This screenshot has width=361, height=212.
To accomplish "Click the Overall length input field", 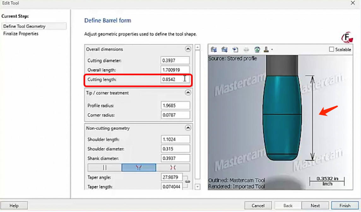I will click(x=175, y=70).
